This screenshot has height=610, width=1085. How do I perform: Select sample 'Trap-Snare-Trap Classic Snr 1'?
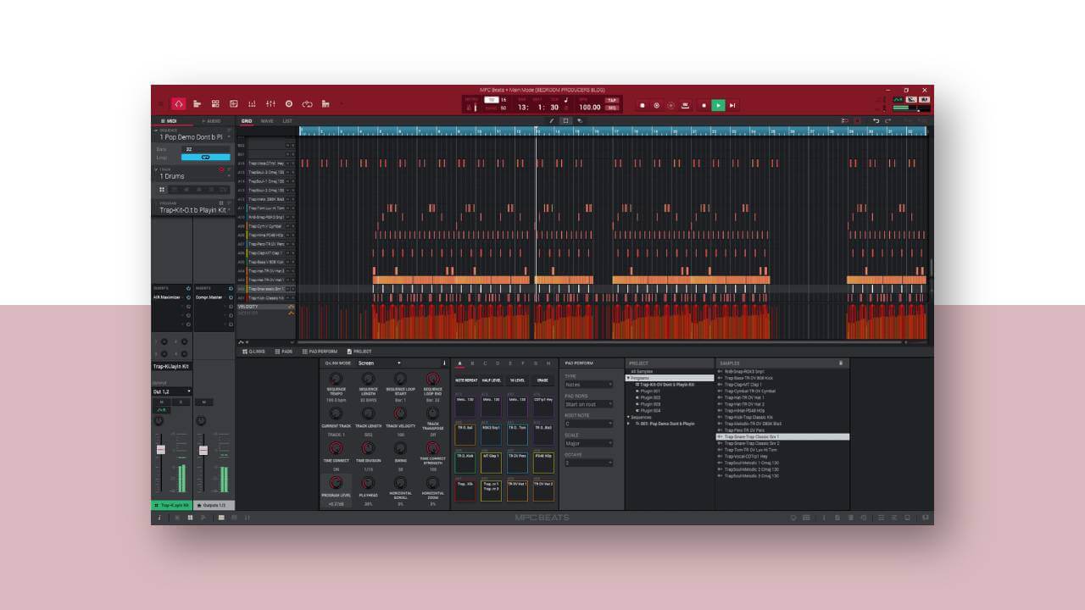tap(782, 436)
